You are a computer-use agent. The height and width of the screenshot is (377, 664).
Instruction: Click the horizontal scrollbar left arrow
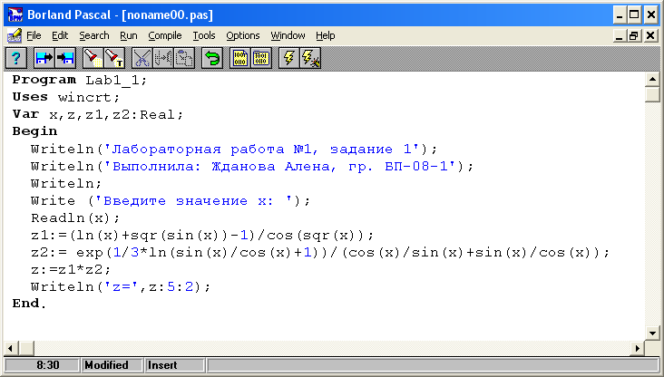(x=11, y=348)
